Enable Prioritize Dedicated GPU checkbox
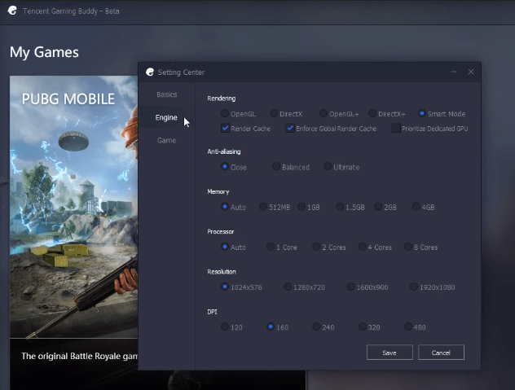 click(396, 128)
